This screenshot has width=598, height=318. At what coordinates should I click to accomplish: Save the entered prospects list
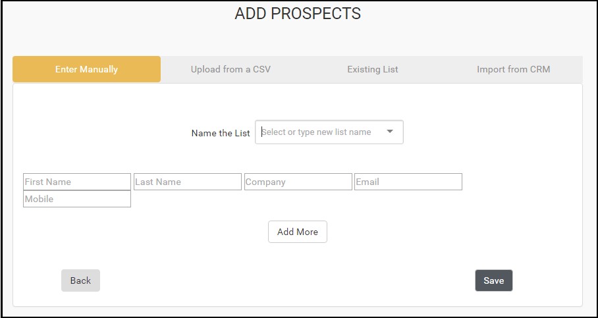pos(493,280)
